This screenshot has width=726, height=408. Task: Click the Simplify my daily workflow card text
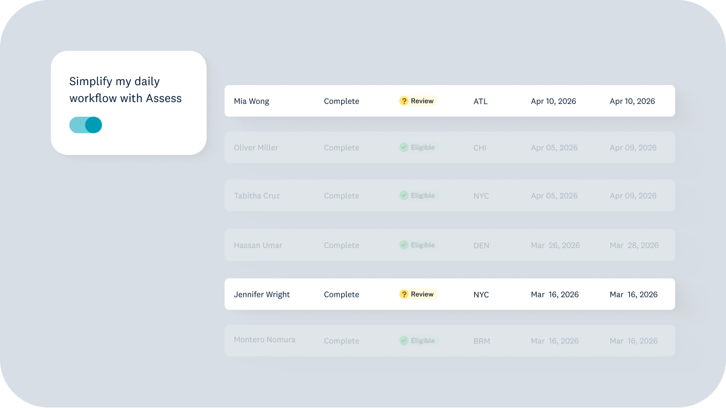click(125, 90)
